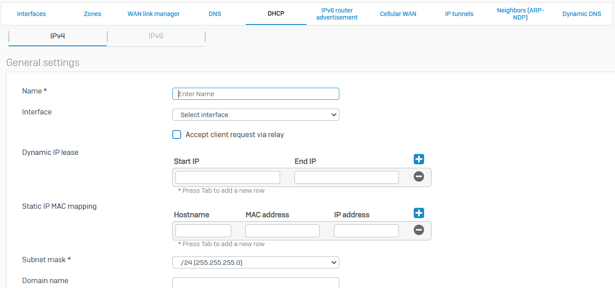Switch to the IPv6 sub-tab
The image size is (615, 288).
(156, 36)
